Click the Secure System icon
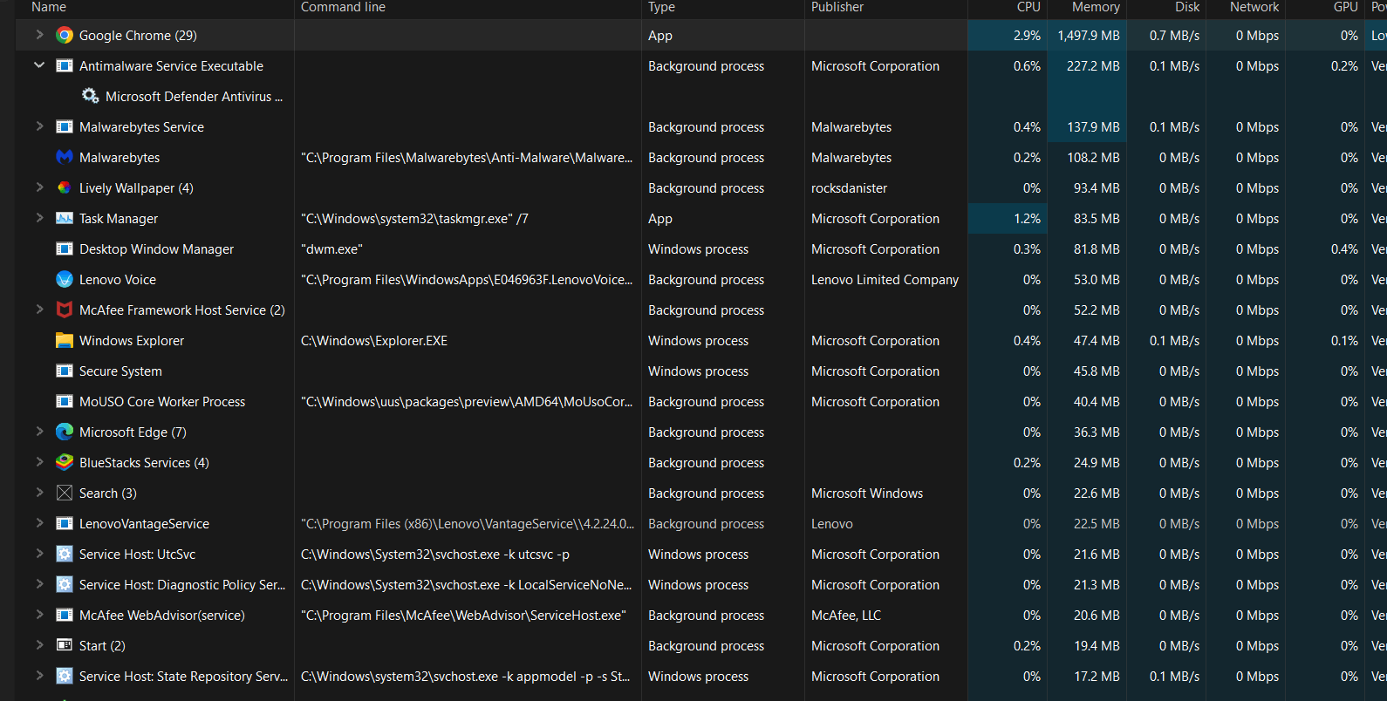Screen dimensions: 1387x701 click(x=65, y=371)
